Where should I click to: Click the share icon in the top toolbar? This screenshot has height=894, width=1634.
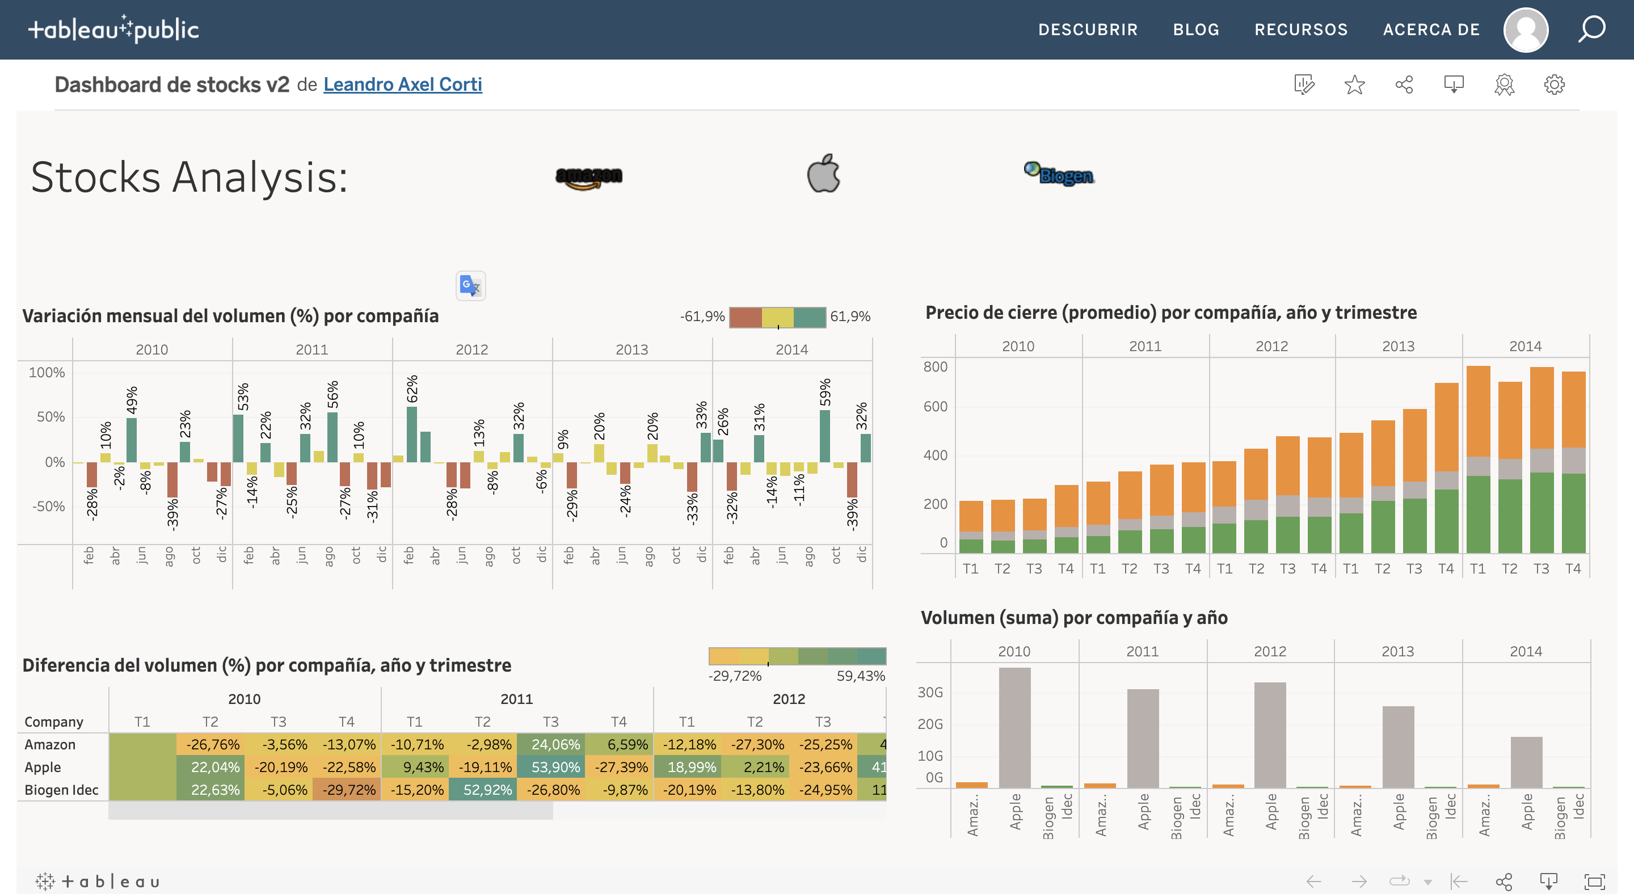[1404, 84]
